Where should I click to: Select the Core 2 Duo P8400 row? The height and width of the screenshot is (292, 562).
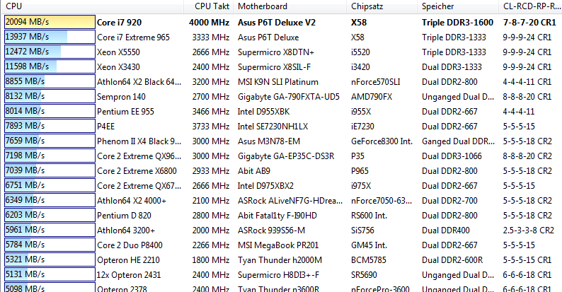pyautogui.click(x=281, y=245)
